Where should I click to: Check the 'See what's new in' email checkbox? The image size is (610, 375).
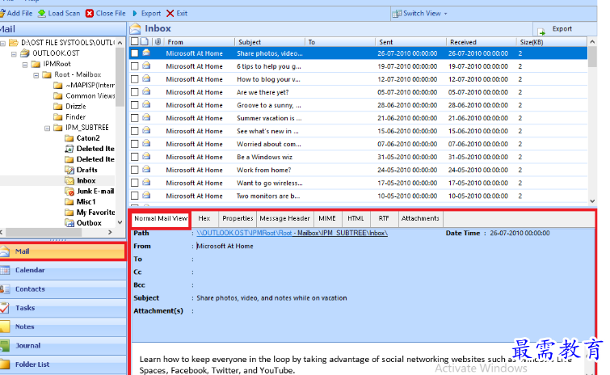(x=135, y=131)
